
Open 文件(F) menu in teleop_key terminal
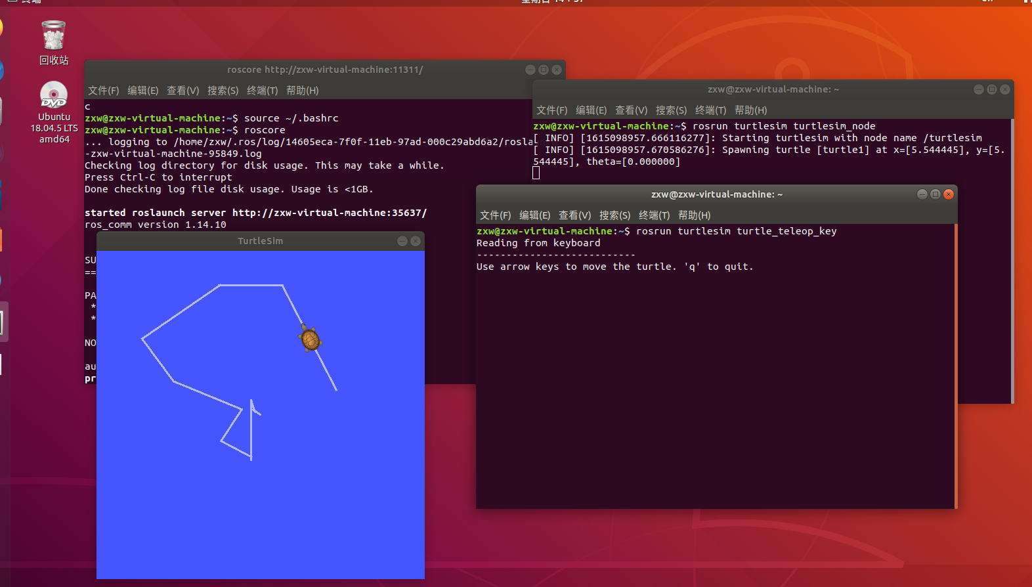coord(496,215)
